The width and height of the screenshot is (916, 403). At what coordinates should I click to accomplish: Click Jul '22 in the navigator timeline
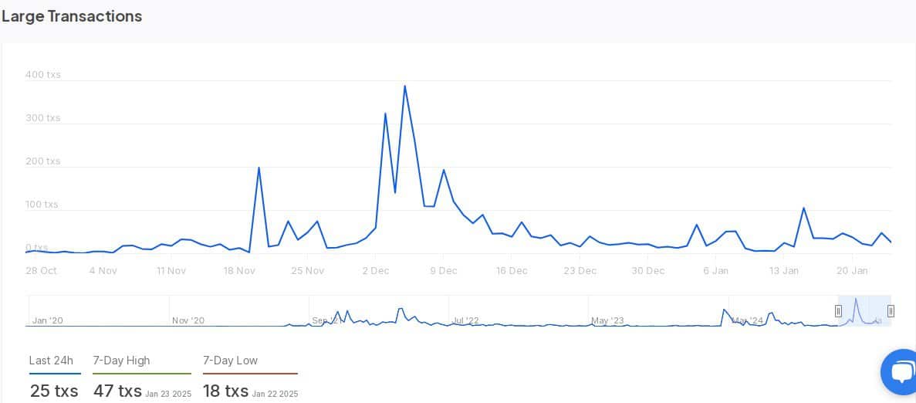tap(465, 320)
